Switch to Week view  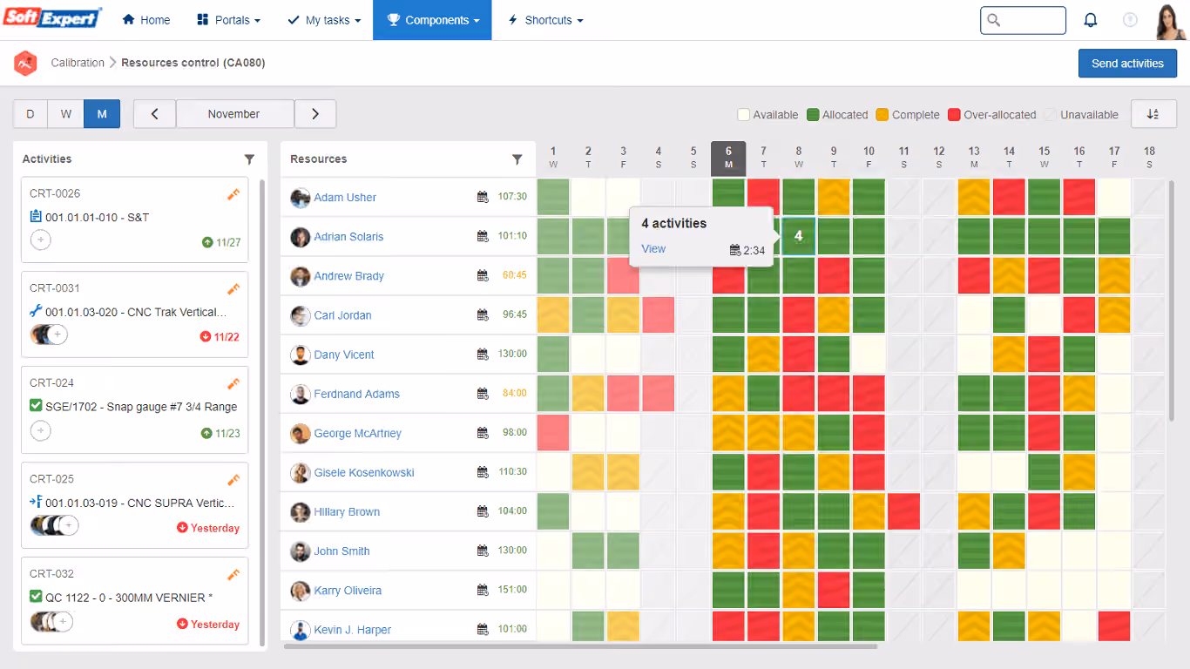66,114
